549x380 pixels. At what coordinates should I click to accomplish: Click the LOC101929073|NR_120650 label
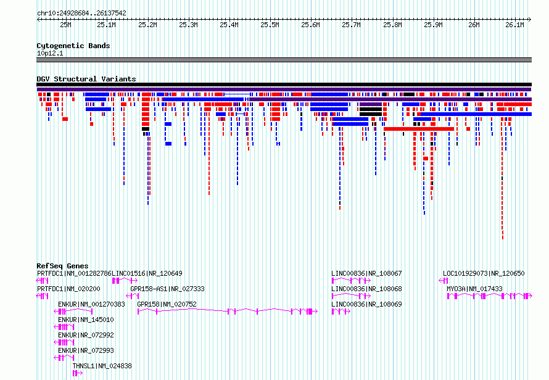pos(484,273)
